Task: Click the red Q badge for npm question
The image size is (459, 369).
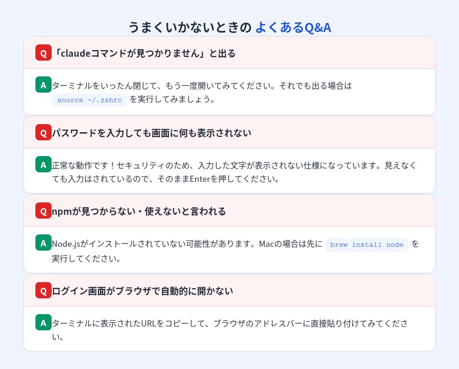Action: click(44, 211)
